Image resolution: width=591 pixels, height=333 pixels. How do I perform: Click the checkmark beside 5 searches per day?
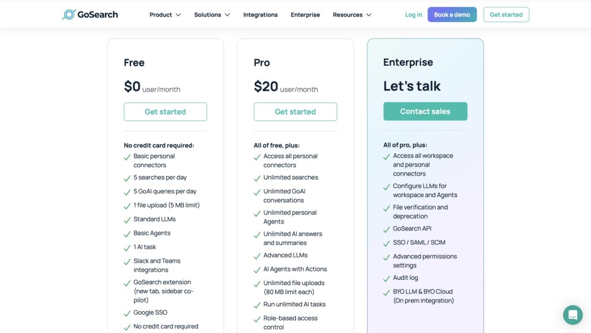pyautogui.click(x=127, y=178)
